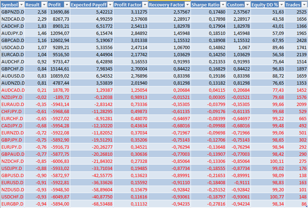308x208 pixels.
Task: Select the AUDUSD.D symbol cell
Action: [12, 76]
